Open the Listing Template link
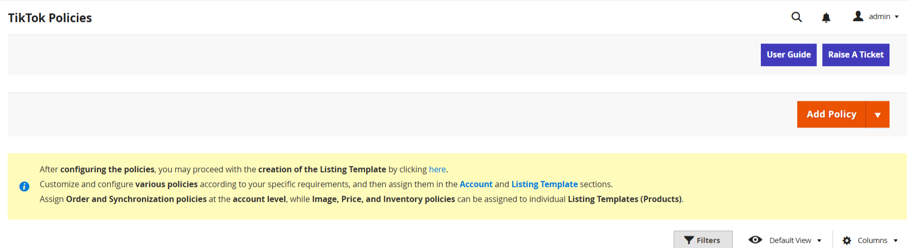This screenshot has height=248, width=909. tap(544, 184)
